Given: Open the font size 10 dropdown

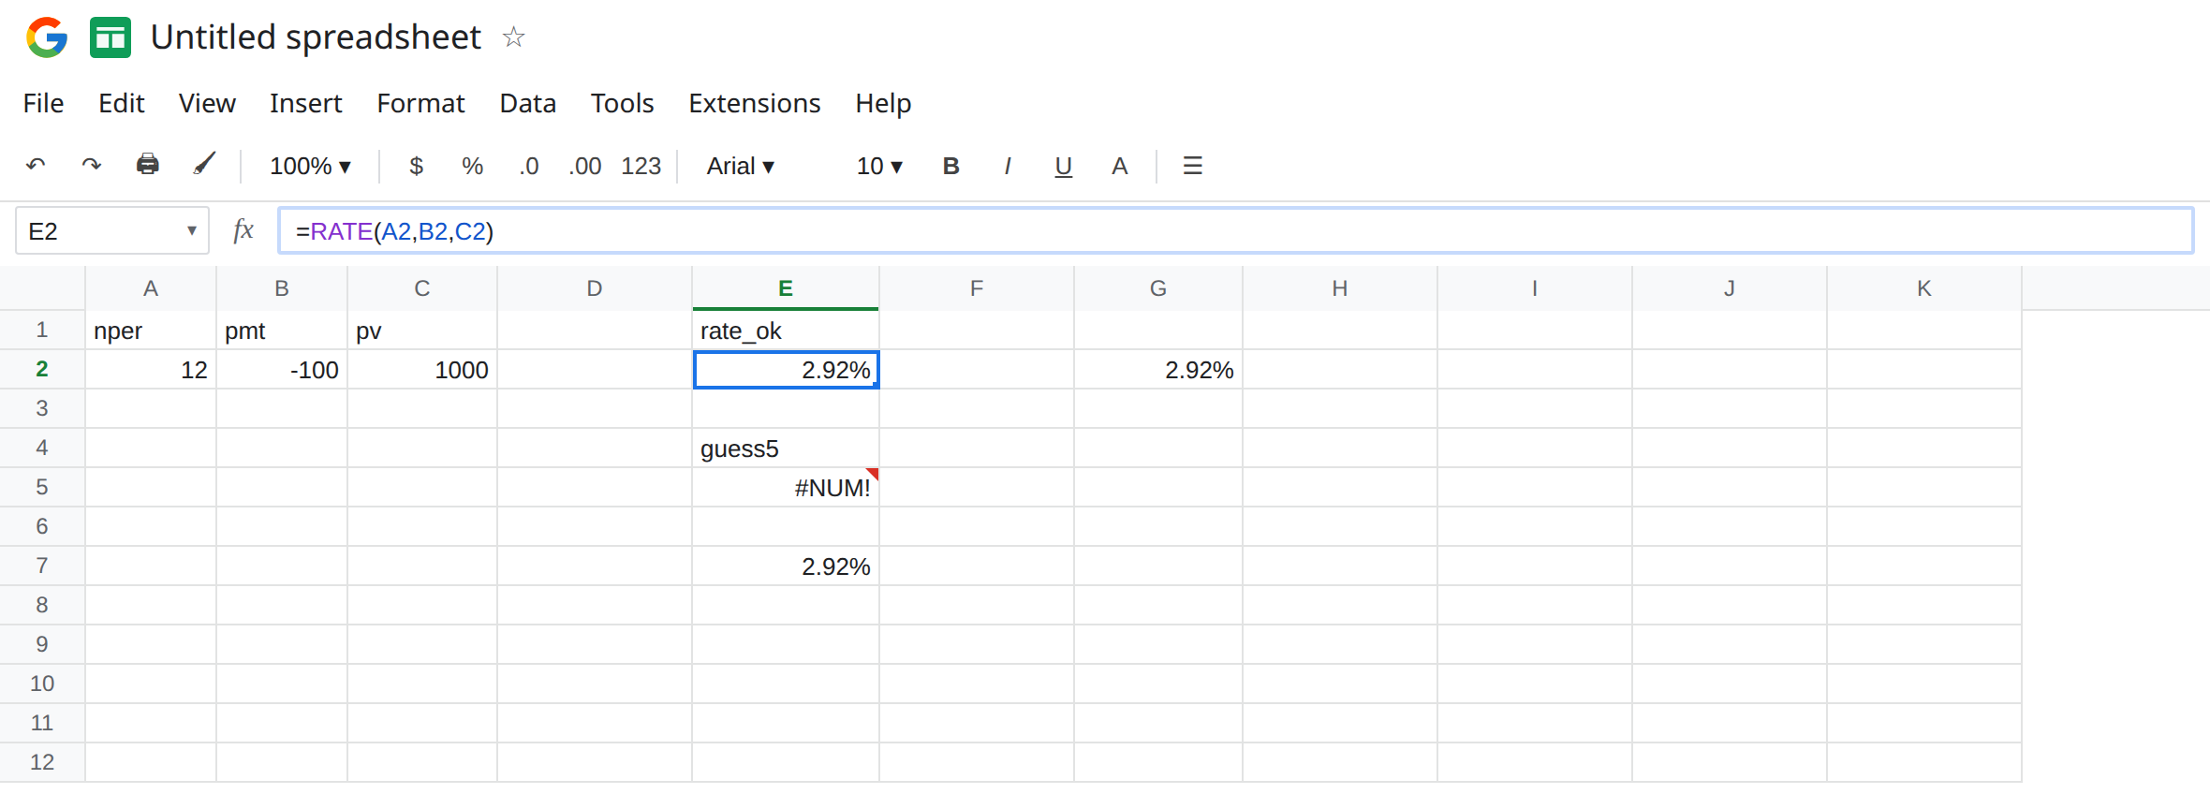Looking at the screenshot, I should tap(879, 166).
